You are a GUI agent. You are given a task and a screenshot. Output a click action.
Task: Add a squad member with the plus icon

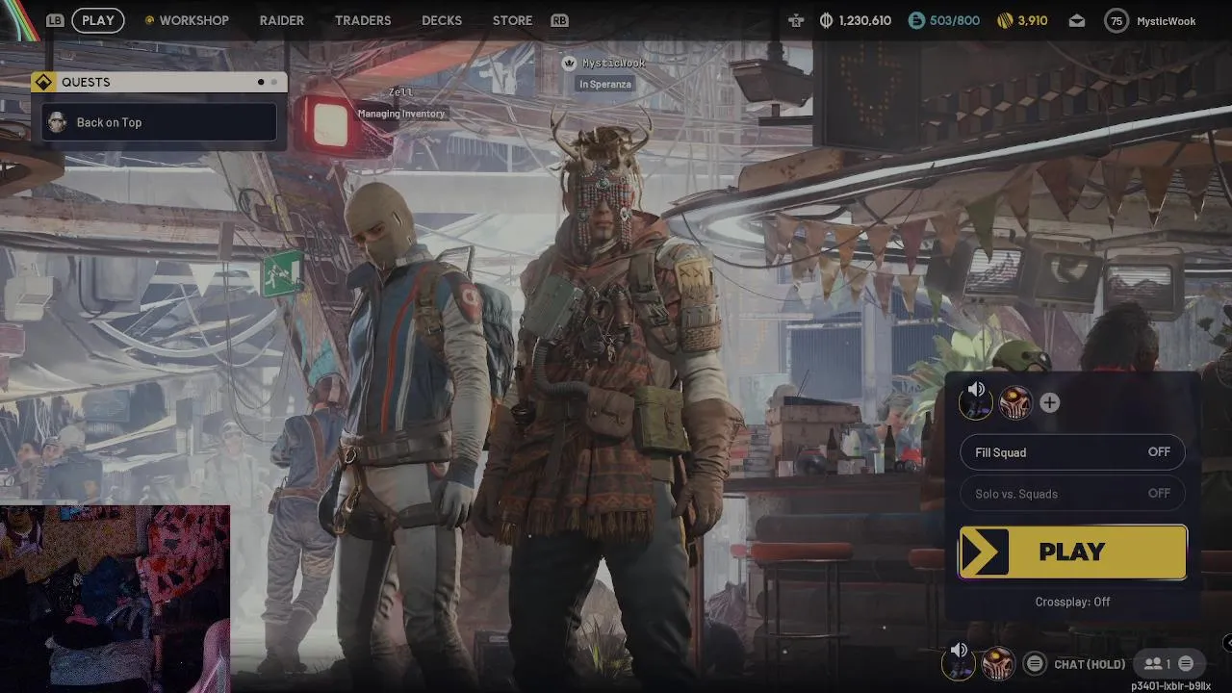click(1049, 403)
